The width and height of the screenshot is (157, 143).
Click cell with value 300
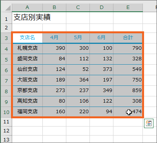click(x=78, y=49)
